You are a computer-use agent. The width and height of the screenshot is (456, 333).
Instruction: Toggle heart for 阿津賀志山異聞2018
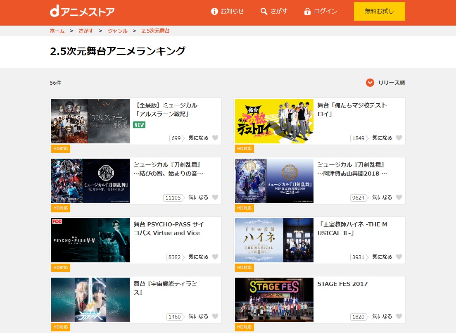399,197
